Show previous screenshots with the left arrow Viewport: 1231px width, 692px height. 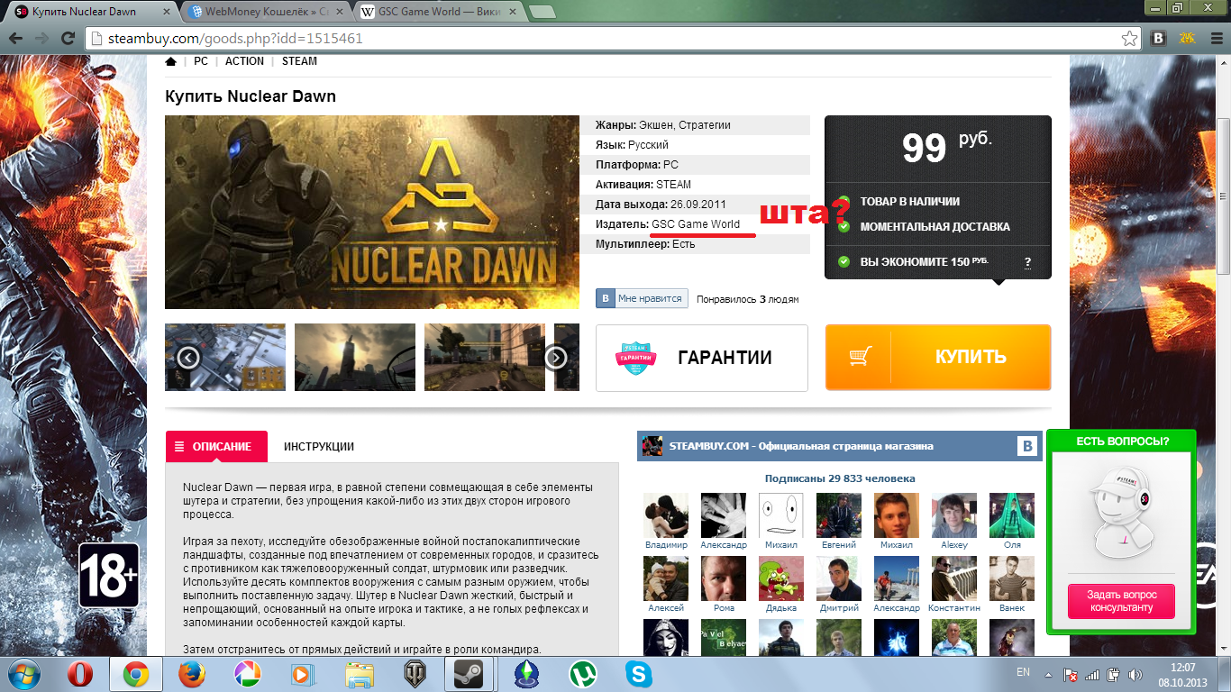tap(188, 358)
